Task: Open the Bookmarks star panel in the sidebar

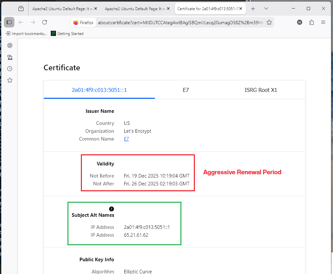Action: 10,80
